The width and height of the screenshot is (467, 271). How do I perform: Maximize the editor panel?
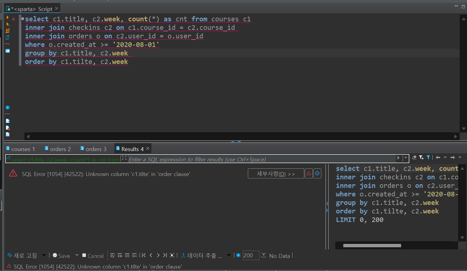coord(463,6)
